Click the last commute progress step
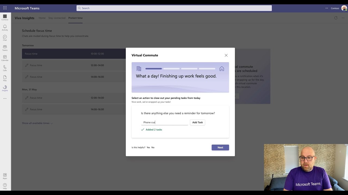This screenshot has width=348, height=195. (207, 69)
